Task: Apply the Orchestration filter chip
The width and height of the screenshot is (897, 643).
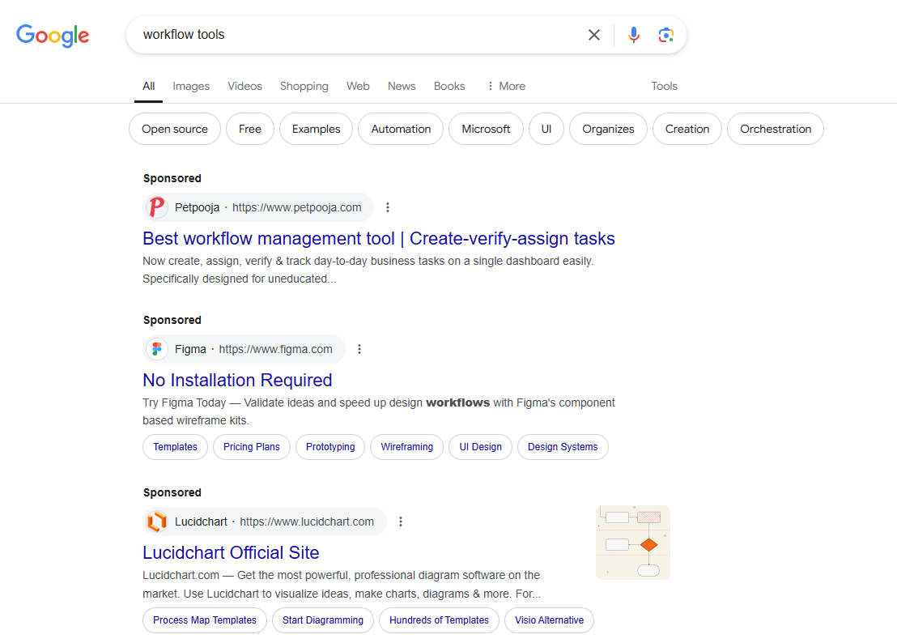Action: (x=775, y=129)
